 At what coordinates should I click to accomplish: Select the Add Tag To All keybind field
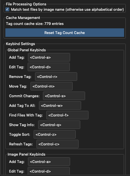pyautogui.click(x=60, y=106)
